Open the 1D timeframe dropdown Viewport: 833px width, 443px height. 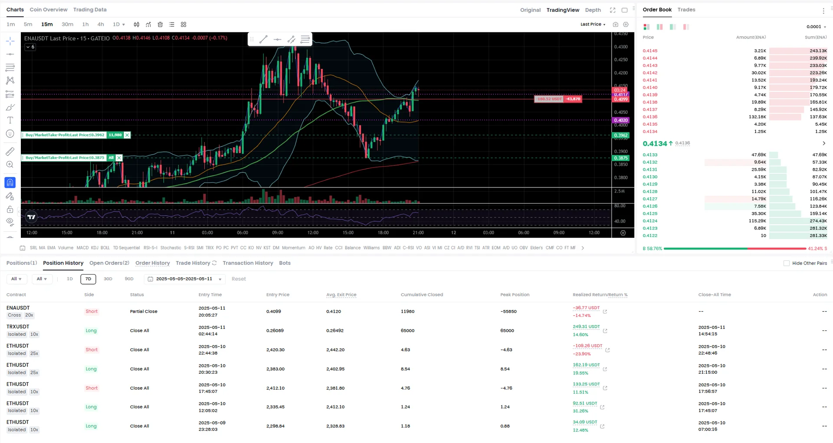click(x=119, y=25)
